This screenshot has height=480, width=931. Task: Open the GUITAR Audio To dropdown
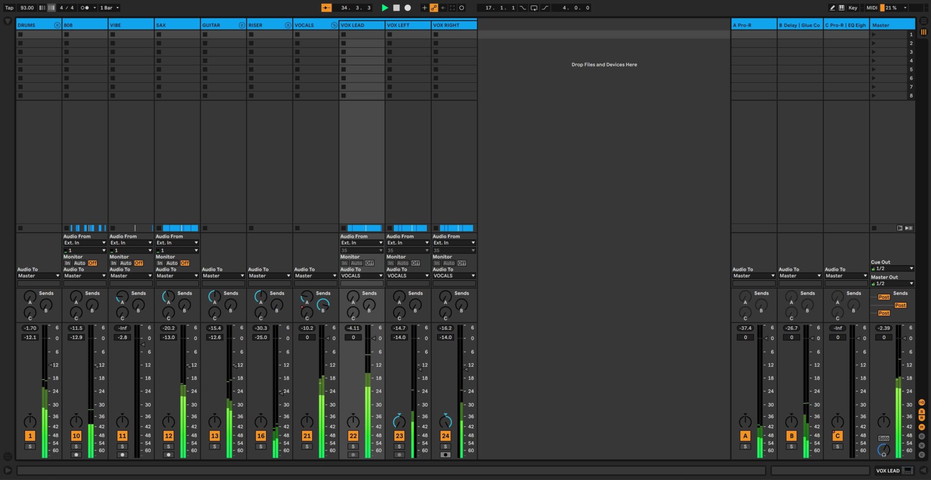click(x=223, y=276)
